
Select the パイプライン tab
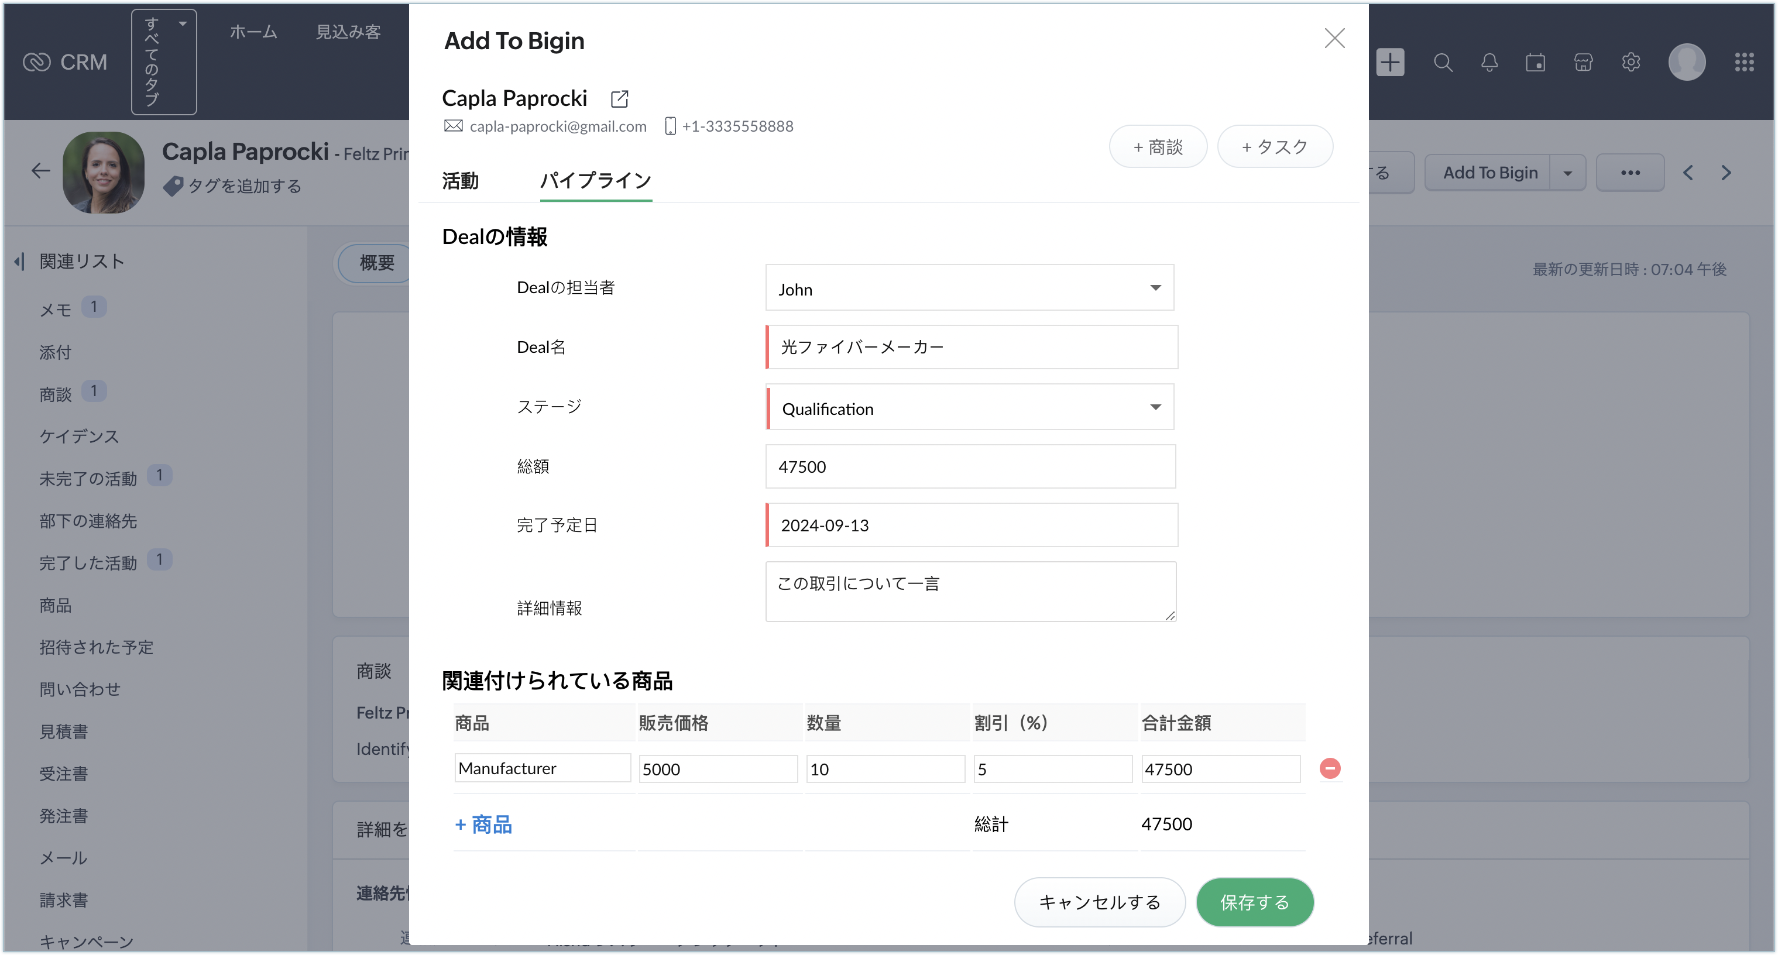(x=595, y=181)
